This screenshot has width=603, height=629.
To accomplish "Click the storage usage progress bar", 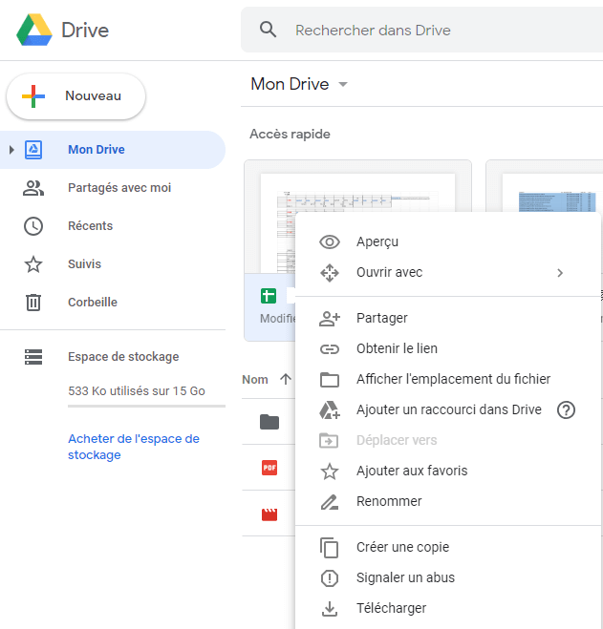I will coord(146,407).
